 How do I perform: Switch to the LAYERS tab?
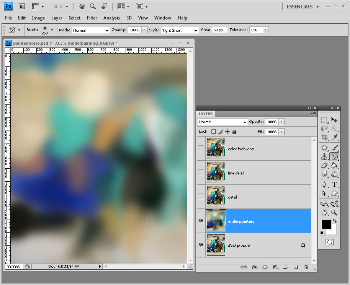pos(206,114)
